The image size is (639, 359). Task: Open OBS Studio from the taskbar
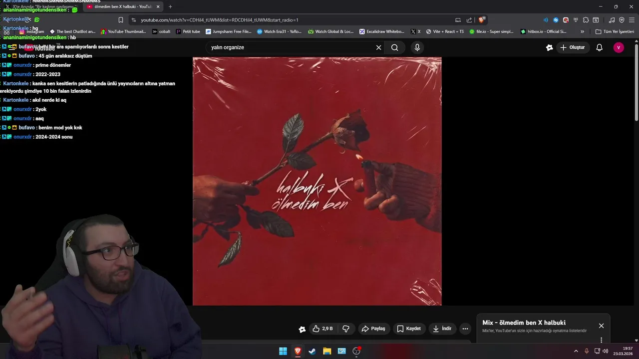tap(356, 351)
